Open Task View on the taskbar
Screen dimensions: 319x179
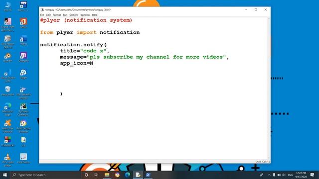tap(96, 175)
